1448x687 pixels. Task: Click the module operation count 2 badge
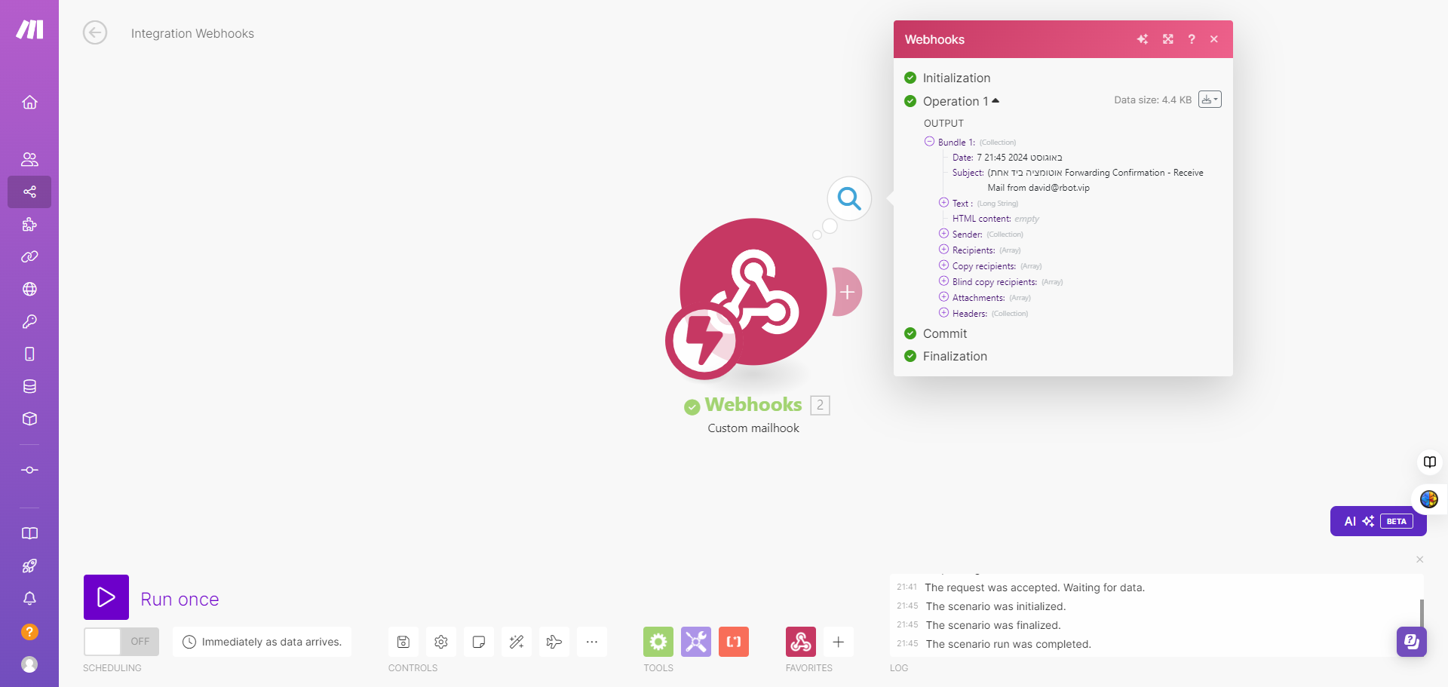(820, 405)
